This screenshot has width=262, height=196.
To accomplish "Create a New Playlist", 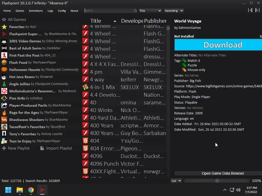I will [x=16, y=148].
